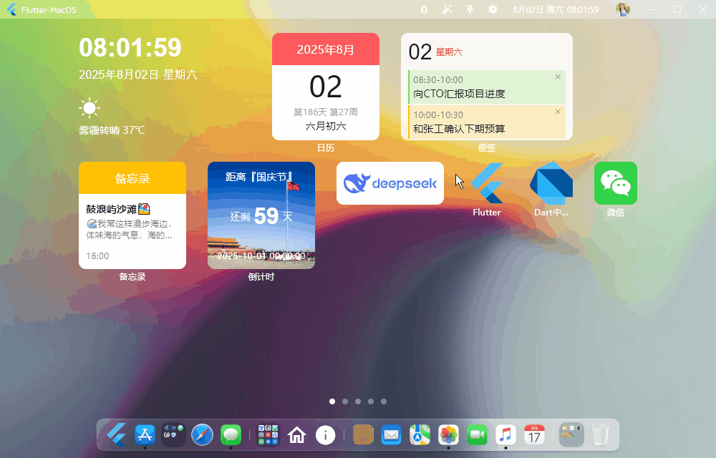716x458 pixels.
Task: Open the Messages app in dock
Action: (231, 434)
